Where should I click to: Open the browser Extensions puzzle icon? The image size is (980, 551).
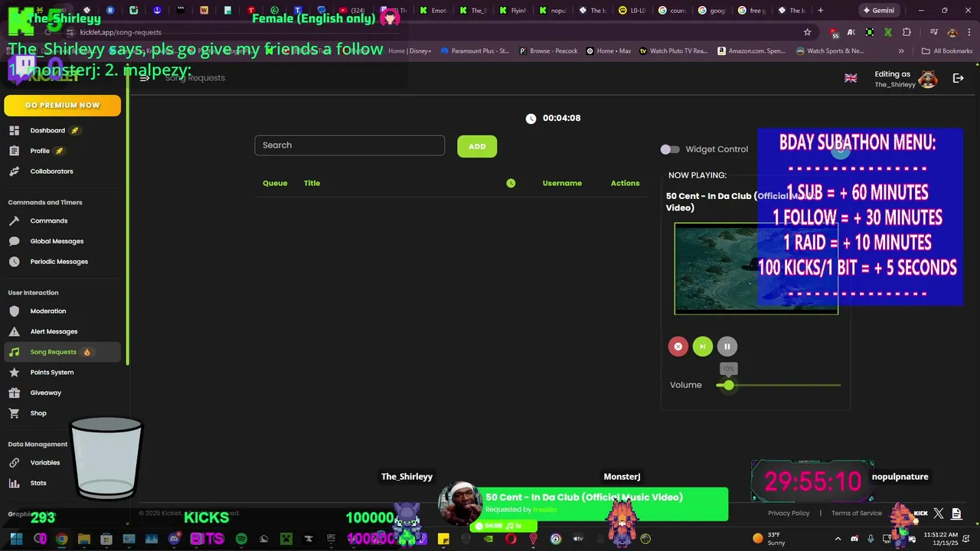tap(907, 32)
